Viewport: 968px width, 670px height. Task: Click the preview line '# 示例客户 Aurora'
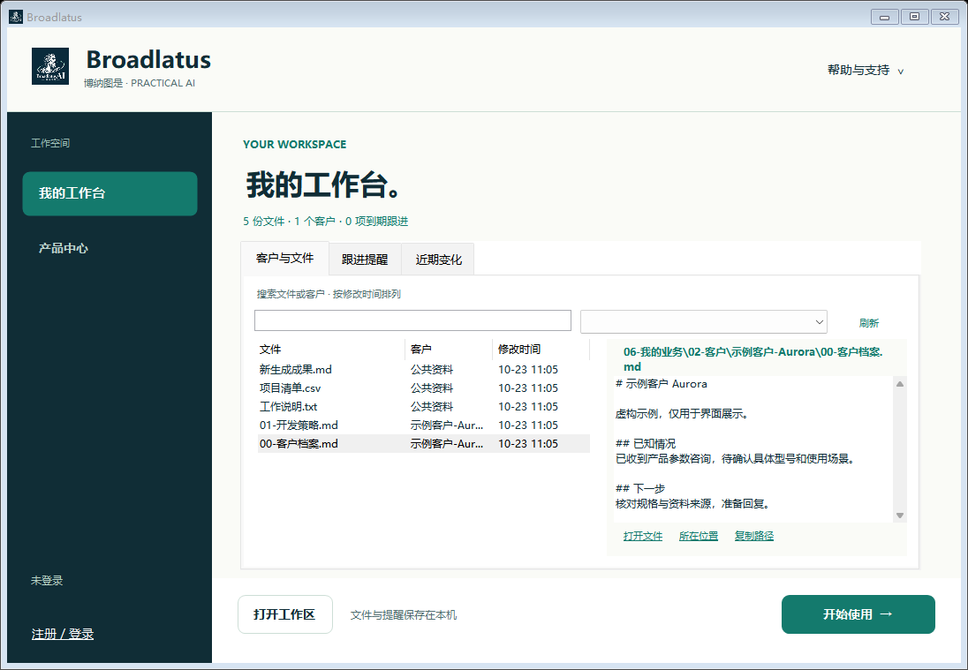[x=662, y=384]
